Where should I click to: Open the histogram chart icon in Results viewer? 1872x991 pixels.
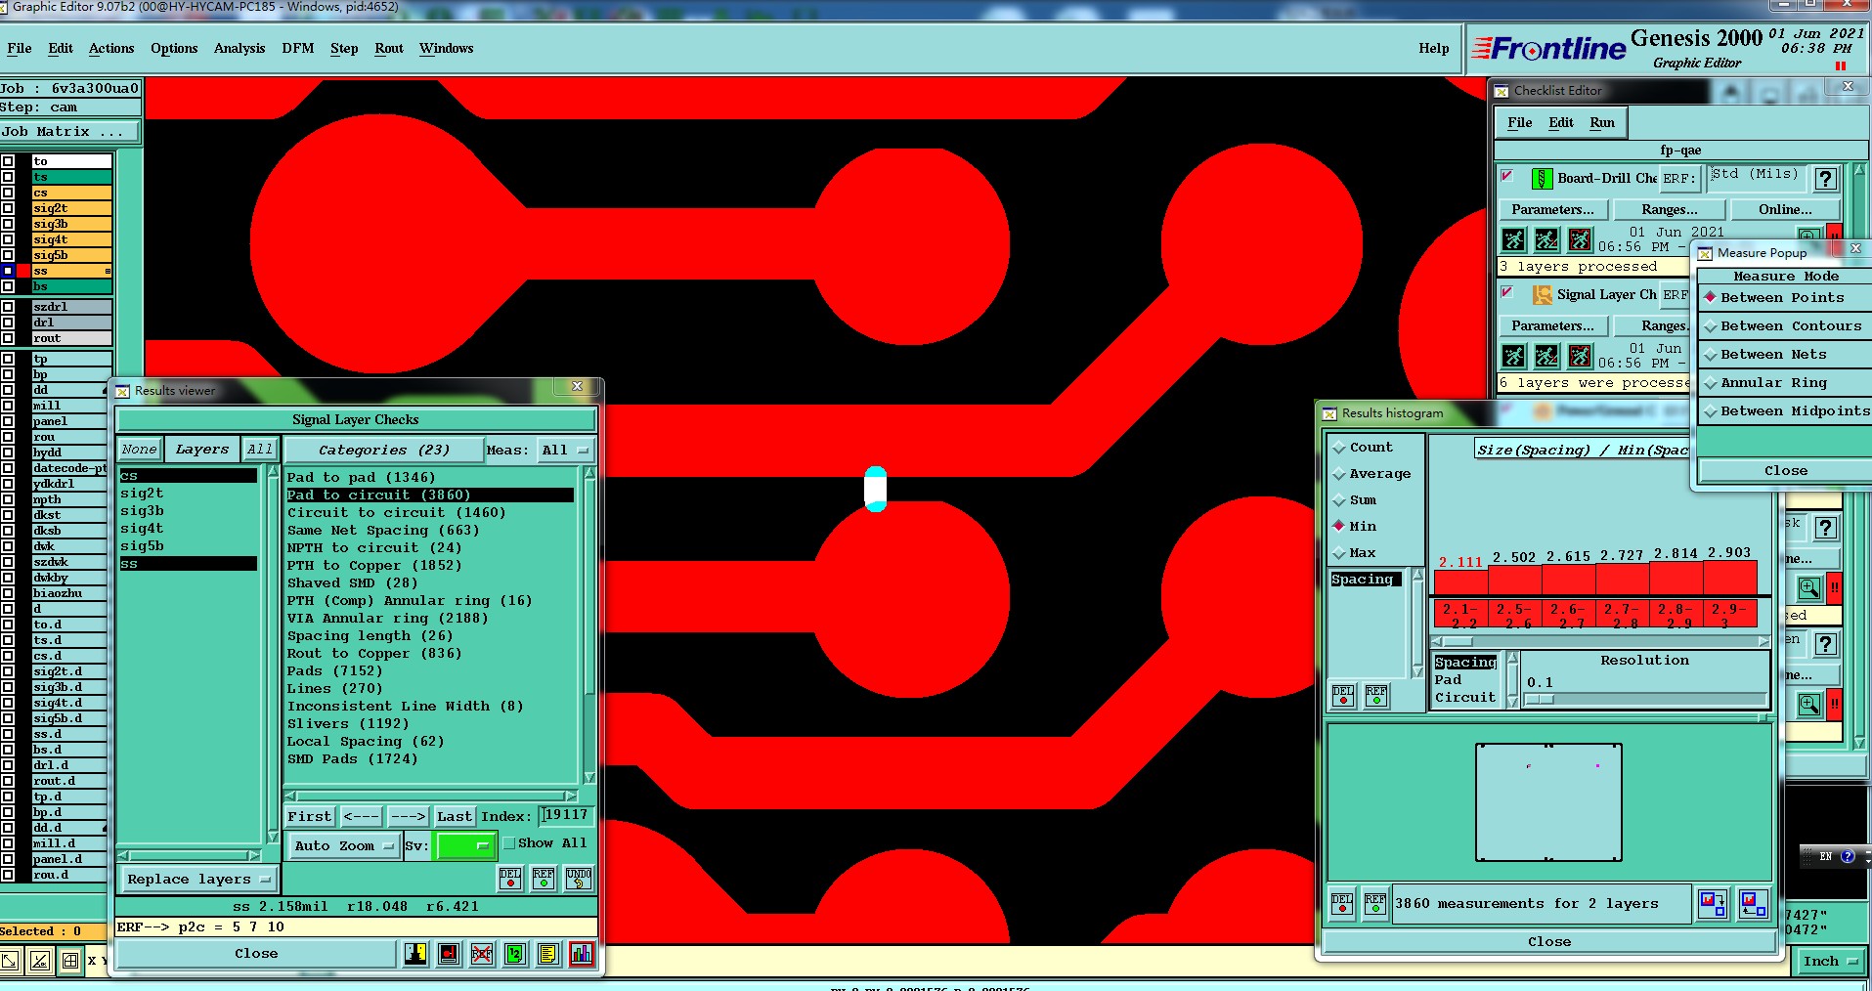click(x=582, y=953)
